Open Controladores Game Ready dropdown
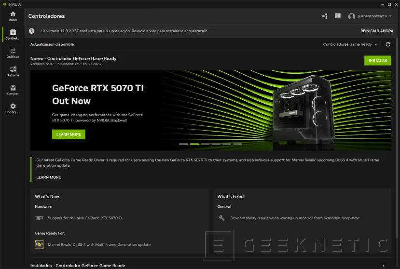 coord(350,44)
